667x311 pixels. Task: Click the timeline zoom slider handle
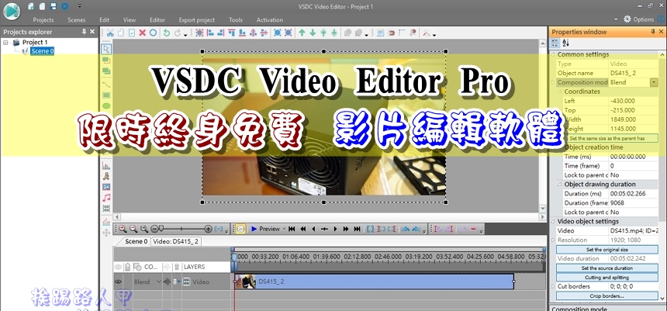coord(161,229)
